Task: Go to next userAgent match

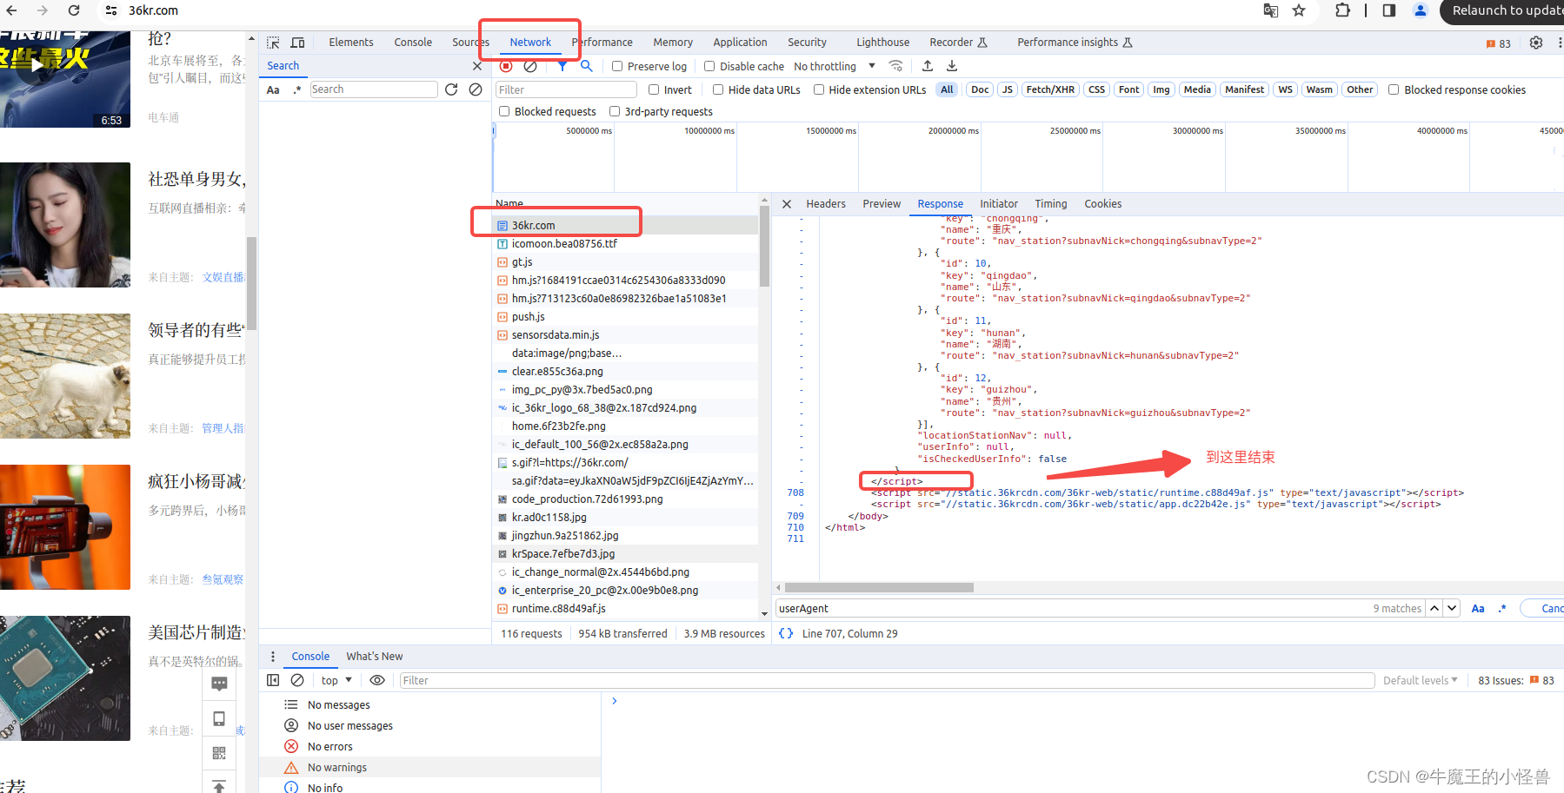Action: point(1452,608)
